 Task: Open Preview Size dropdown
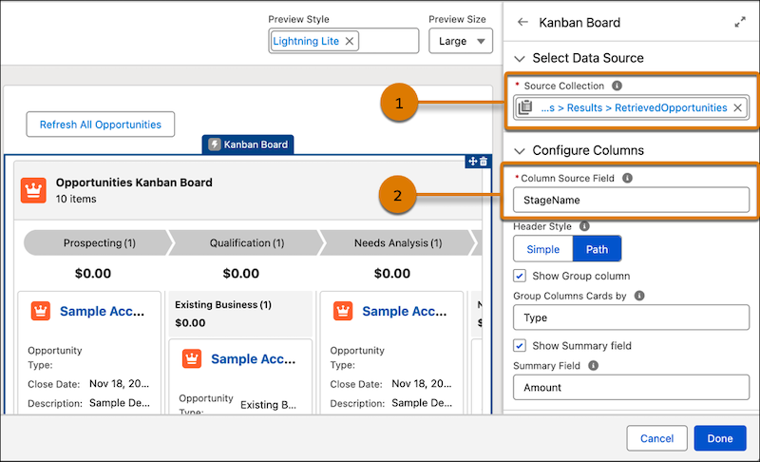click(461, 41)
